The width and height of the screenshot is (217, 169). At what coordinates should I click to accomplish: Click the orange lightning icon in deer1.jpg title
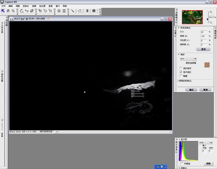[48, 18]
